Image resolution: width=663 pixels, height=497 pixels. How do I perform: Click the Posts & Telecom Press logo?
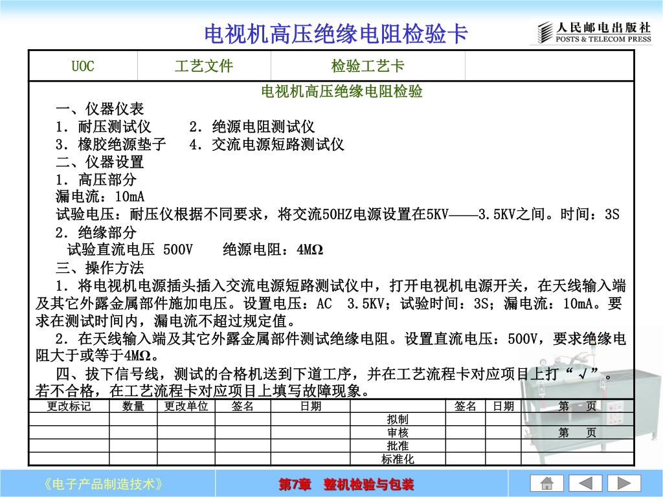coord(594,32)
